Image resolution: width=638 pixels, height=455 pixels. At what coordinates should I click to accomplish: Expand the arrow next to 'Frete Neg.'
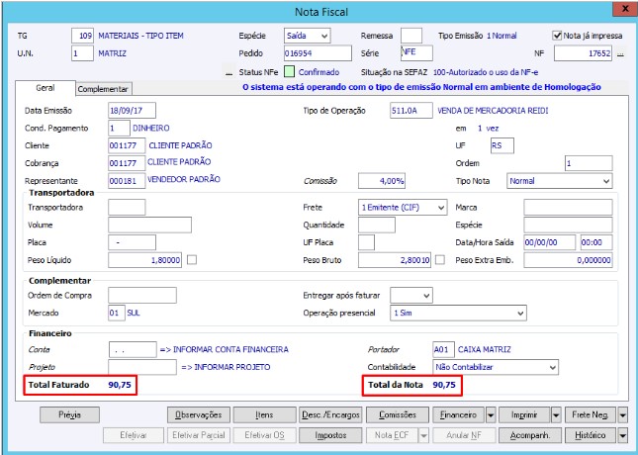622,415
